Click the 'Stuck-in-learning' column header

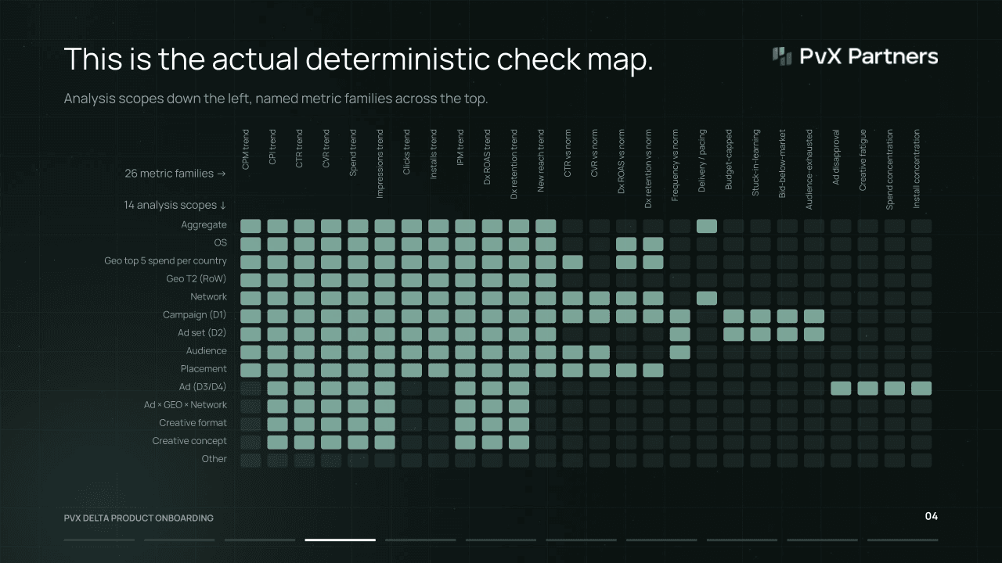coord(755,162)
